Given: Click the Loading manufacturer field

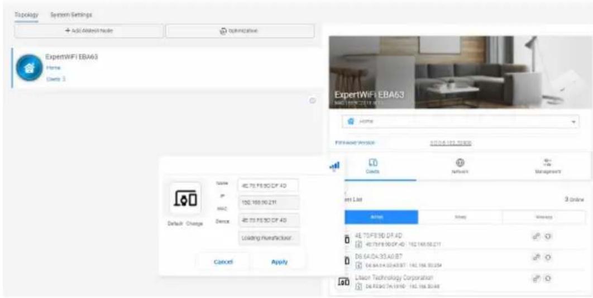Looking at the screenshot, I should pyautogui.click(x=269, y=238).
